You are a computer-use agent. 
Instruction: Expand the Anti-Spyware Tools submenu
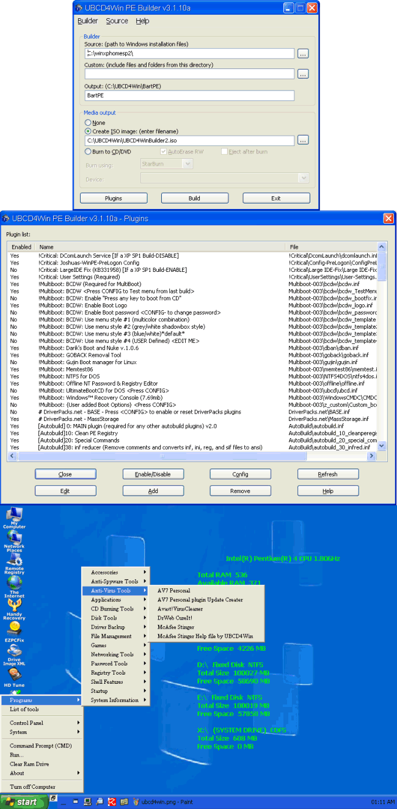tap(115, 582)
